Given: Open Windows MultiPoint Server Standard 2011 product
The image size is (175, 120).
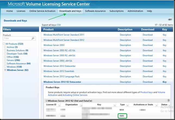Looking at the screenshot, I should tap(64, 35).
